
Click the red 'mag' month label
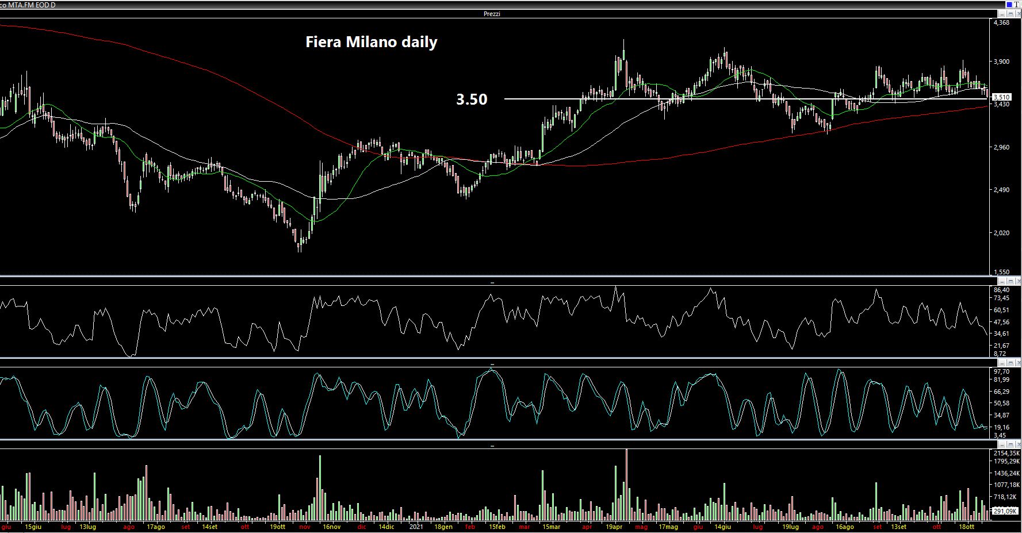tap(641, 527)
